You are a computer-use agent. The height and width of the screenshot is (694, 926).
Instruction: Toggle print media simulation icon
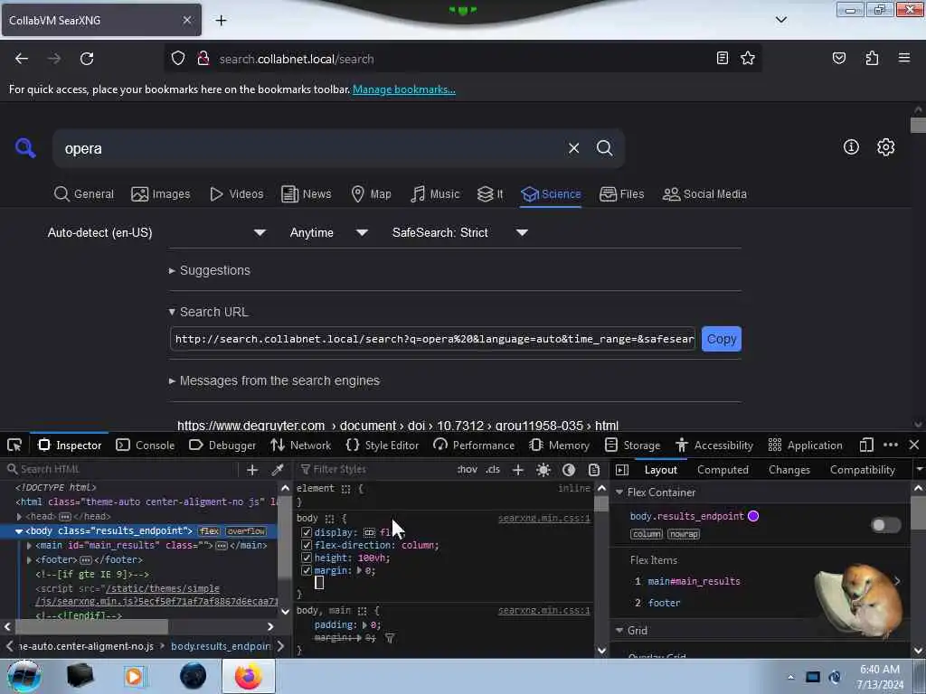click(594, 470)
